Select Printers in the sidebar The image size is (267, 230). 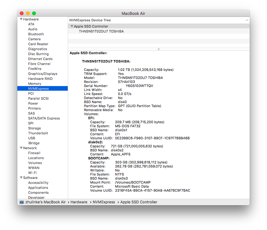tap(34, 108)
